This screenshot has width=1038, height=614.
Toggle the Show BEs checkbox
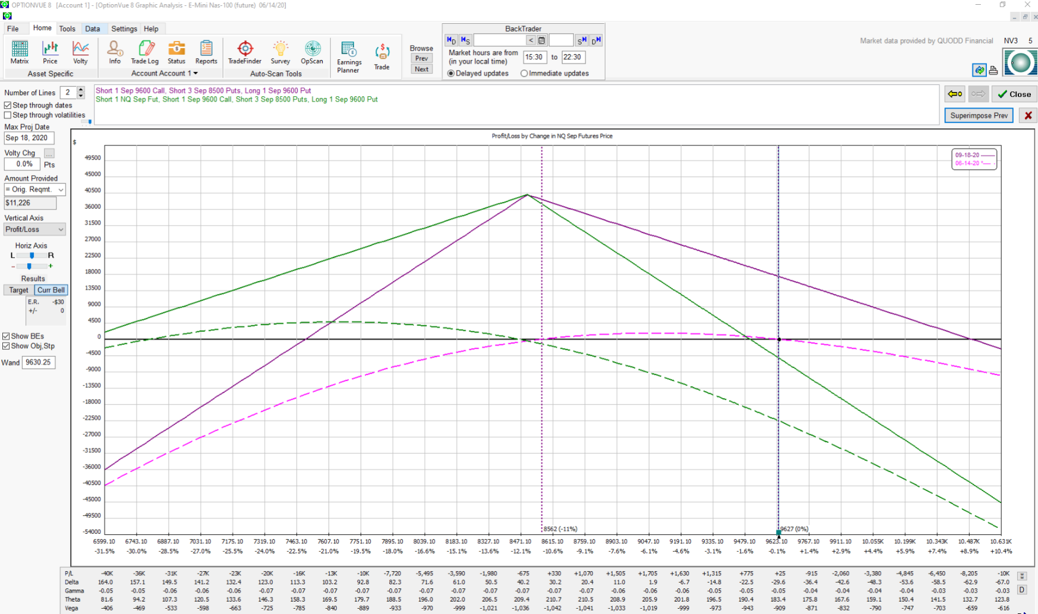[x=6, y=336]
